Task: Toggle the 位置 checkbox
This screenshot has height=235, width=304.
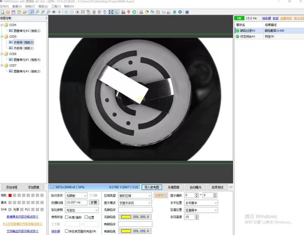Action: coord(86,217)
